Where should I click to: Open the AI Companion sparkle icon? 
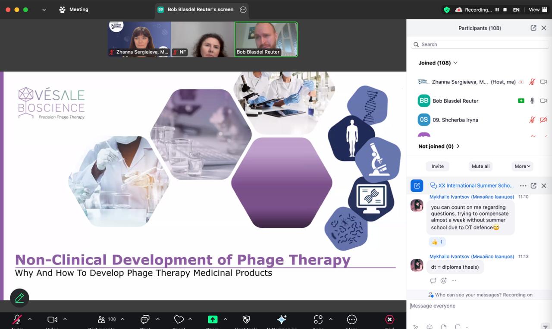click(x=282, y=320)
